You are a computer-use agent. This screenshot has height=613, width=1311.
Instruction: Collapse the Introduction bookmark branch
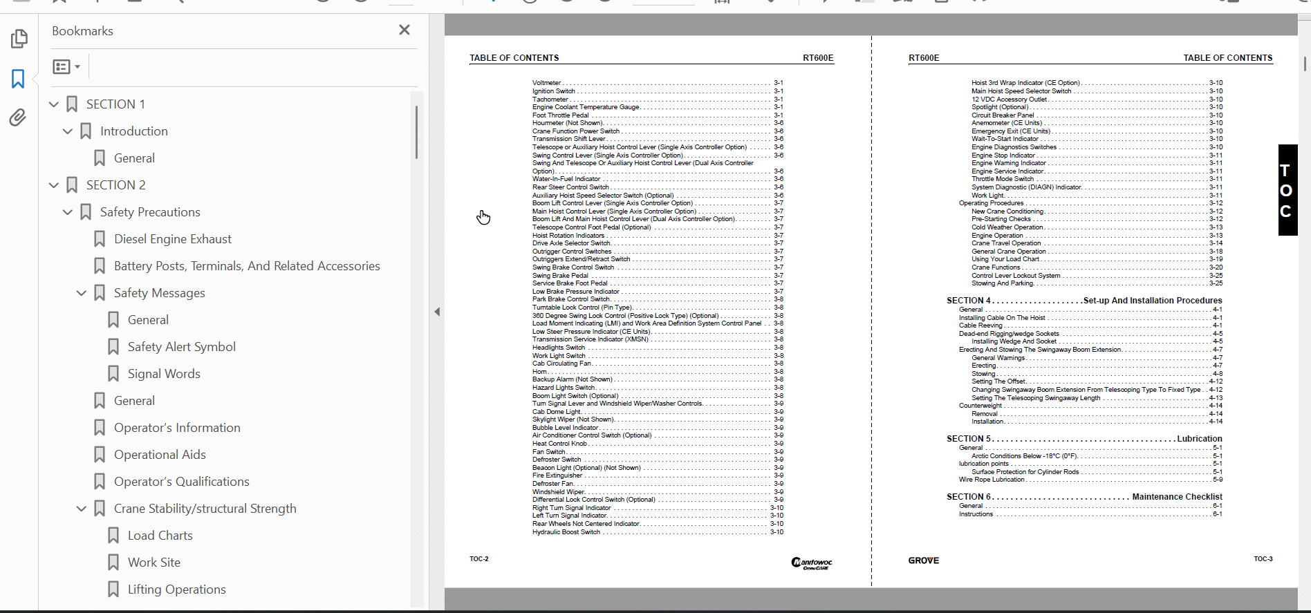(68, 131)
